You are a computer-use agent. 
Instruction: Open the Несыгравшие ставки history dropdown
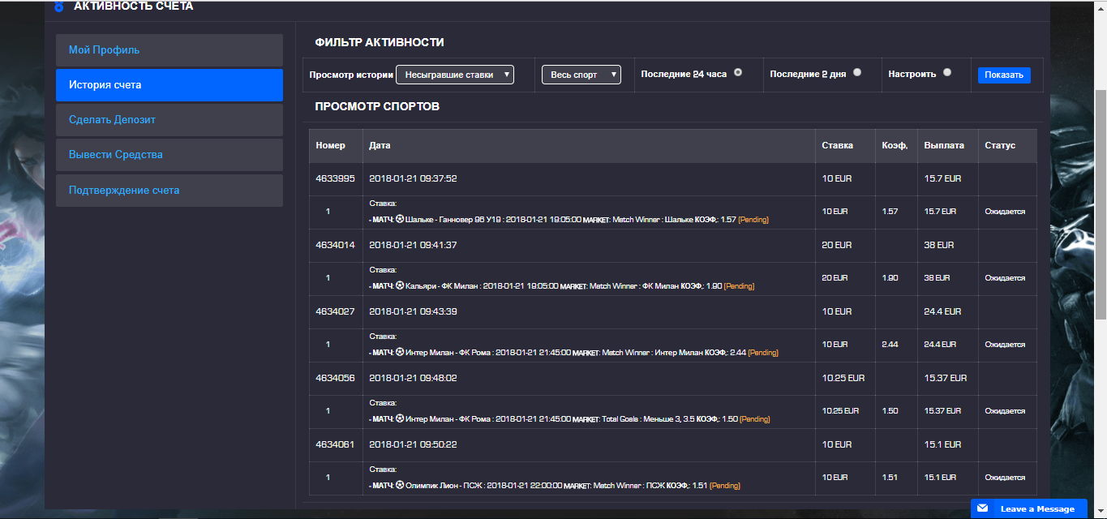tap(455, 75)
